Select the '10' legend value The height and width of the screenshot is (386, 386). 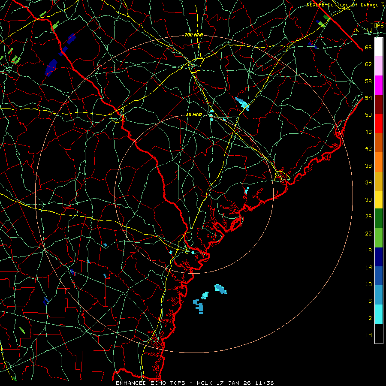click(x=368, y=284)
